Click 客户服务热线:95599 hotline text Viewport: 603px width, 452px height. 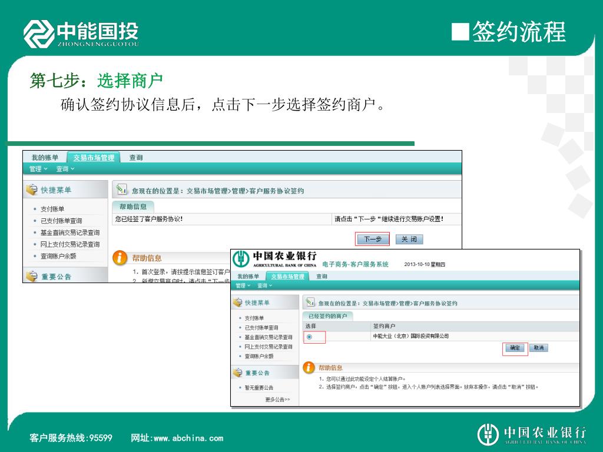click(x=71, y=438)
